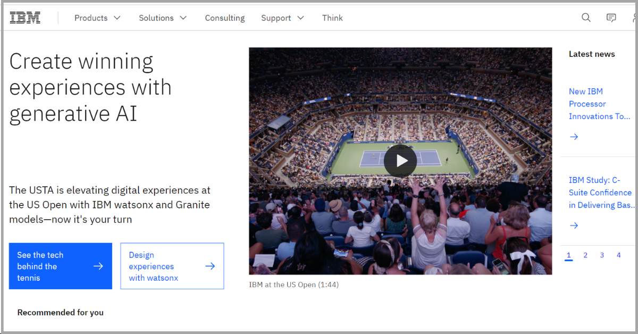The image size is (638, 334).
Task: Click the USTA elevating digital experiences paragraph
Action: 110,205
